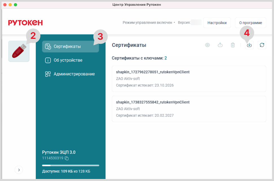This screenshot has width=274, height=181.
Task: Go to Администрирование section
Action: pos(74,74)
